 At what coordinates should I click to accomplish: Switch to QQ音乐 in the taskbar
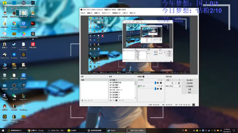(x=76, y=130)
